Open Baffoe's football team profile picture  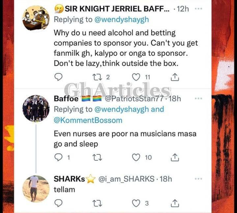(36, 108)
